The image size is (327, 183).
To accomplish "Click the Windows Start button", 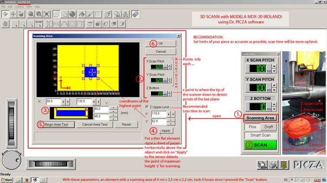I will click(6, 180).
